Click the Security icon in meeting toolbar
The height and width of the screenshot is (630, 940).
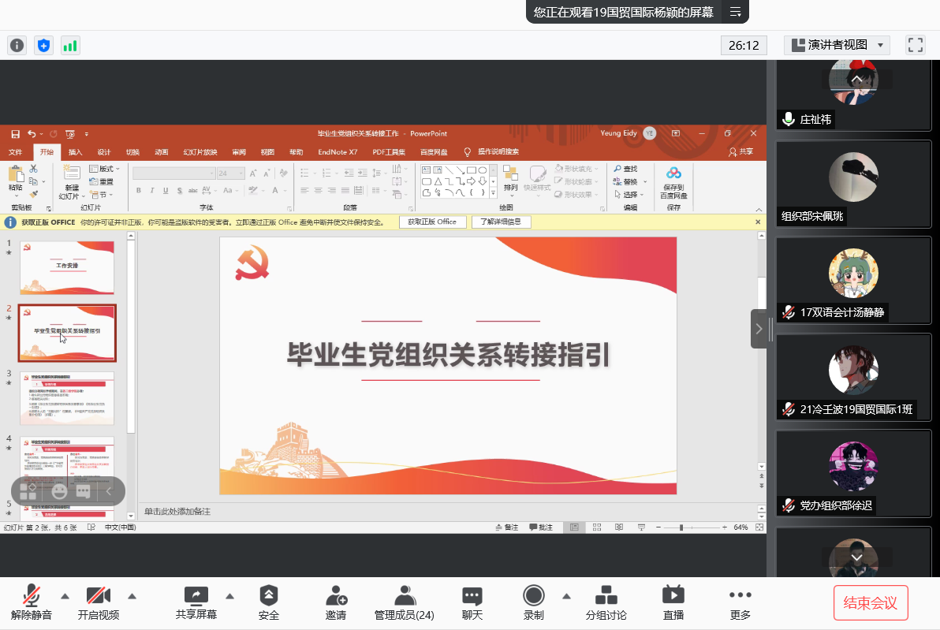pos(269,603)
